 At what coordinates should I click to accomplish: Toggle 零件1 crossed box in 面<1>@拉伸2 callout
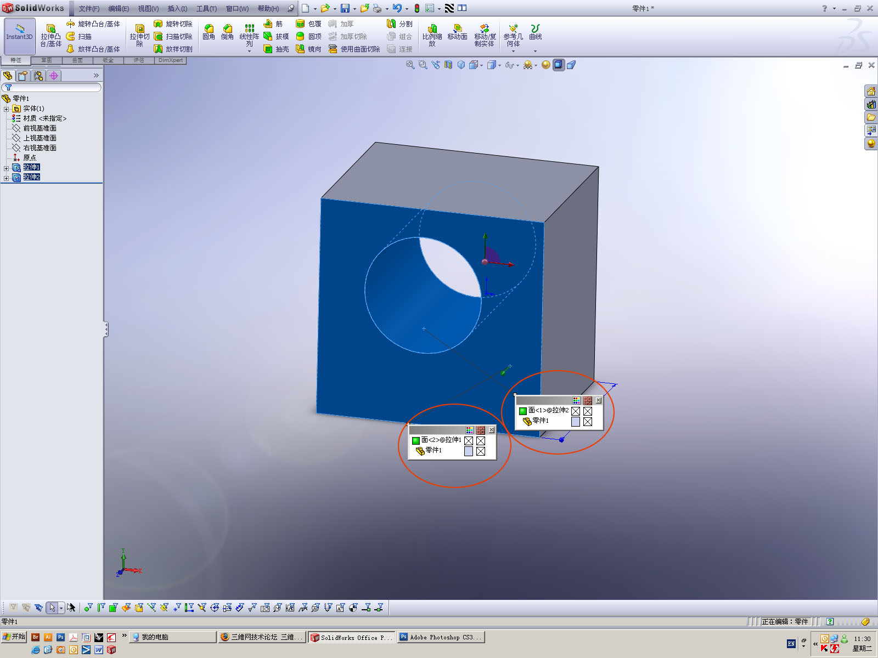[x=588, y=422]
